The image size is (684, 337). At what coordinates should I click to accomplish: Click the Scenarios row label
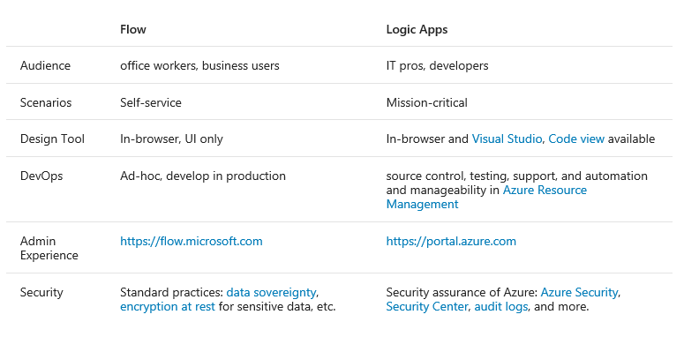(46, 102)
